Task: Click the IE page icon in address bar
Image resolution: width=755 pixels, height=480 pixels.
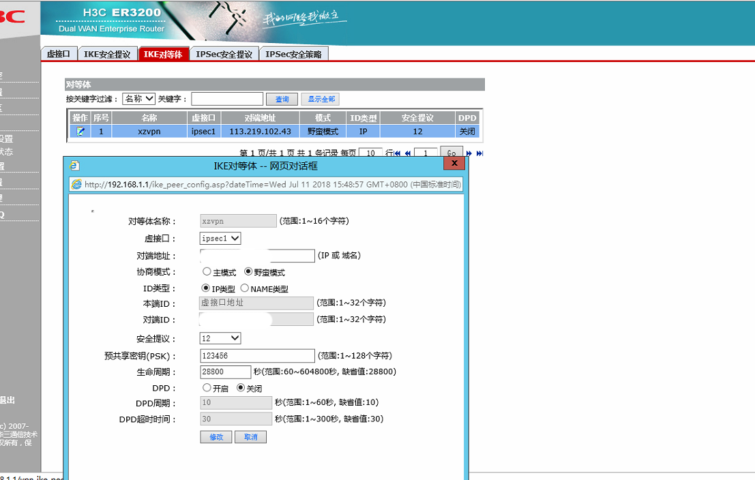Action: pos(76,184)
